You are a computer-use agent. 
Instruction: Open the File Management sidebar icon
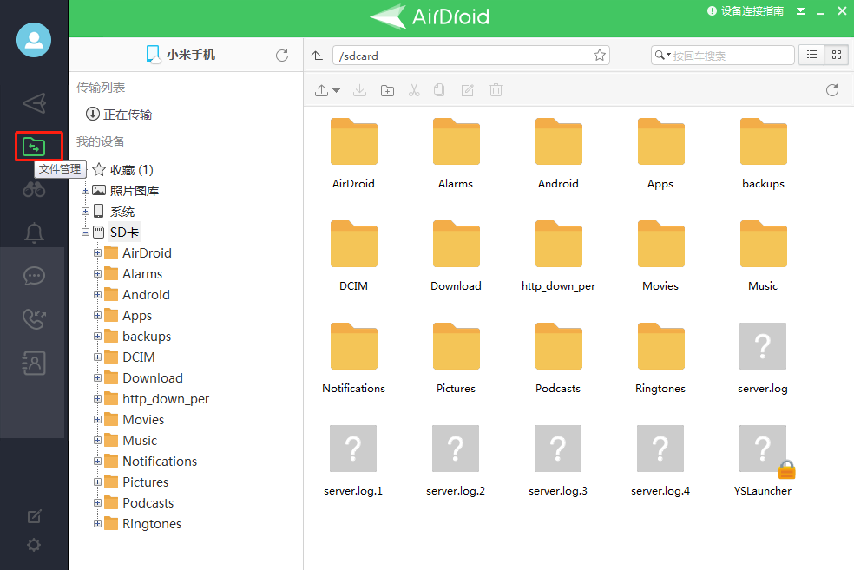[x=34, y=147]
